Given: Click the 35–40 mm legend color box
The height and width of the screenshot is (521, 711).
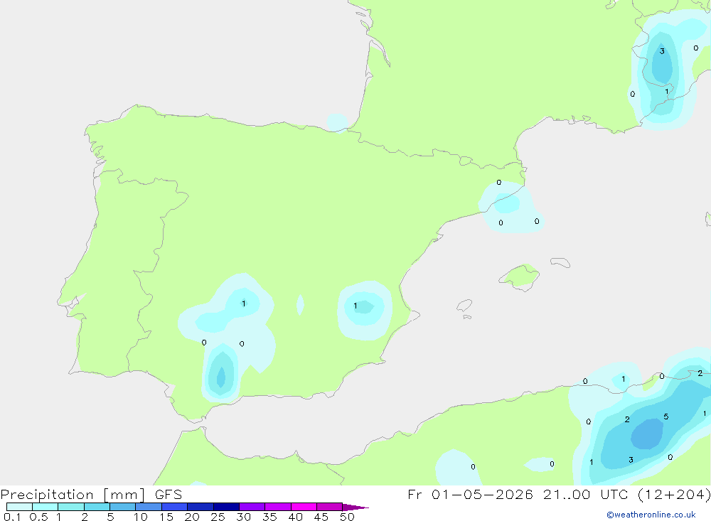Looking at the screenshot, I should 277,507.
